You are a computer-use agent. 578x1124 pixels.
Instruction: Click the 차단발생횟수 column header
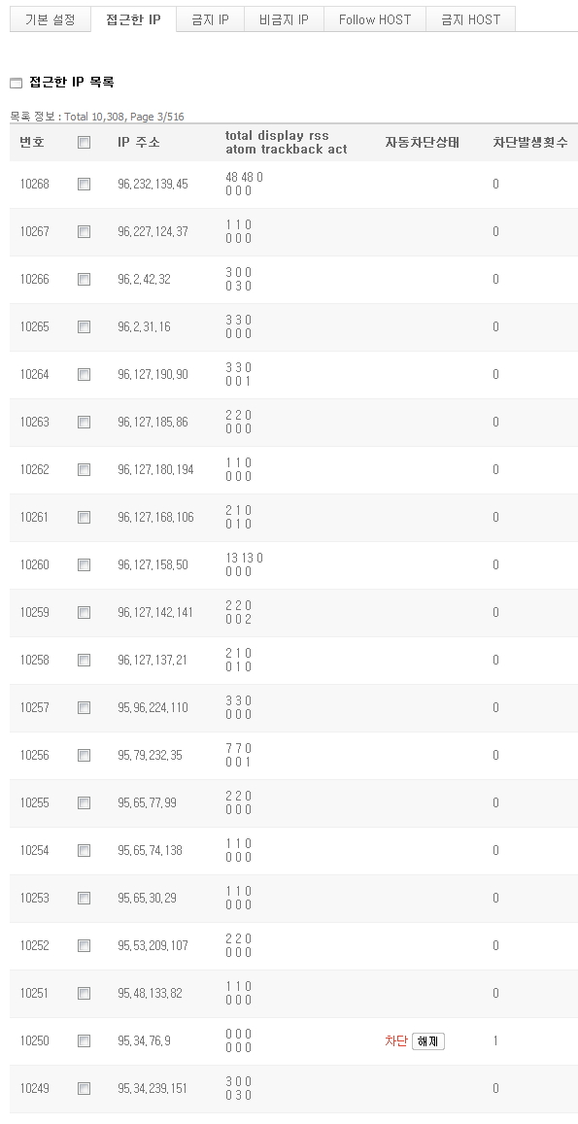(530, 142)
